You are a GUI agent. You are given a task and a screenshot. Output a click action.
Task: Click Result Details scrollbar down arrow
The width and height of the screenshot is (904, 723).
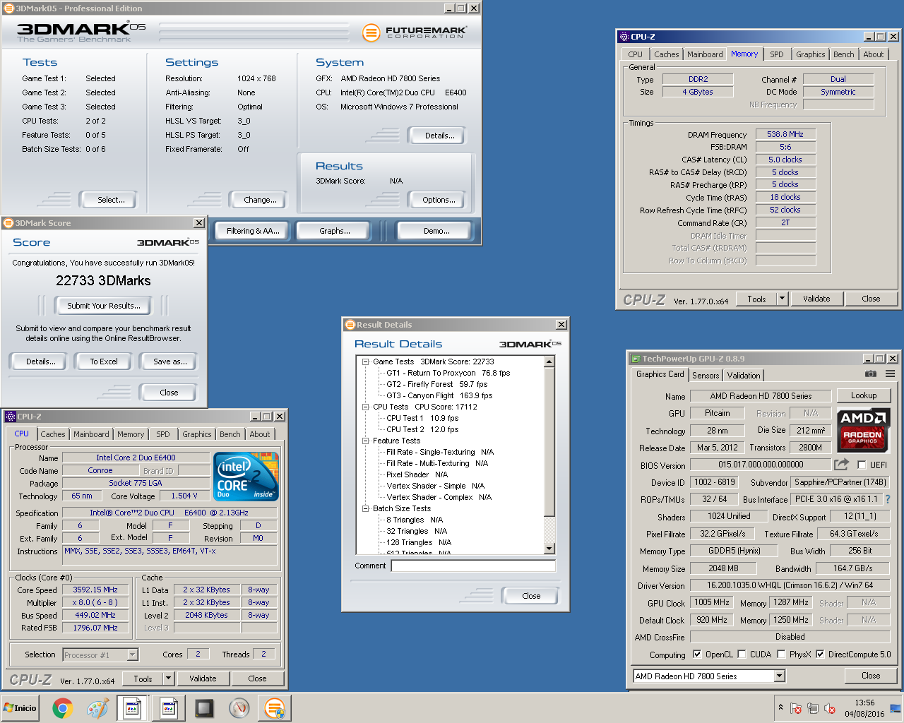tap(549, 549)
